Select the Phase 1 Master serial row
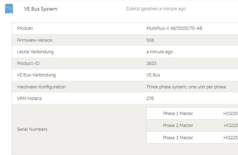Viewport: 238px width, 155px height. 192,113
